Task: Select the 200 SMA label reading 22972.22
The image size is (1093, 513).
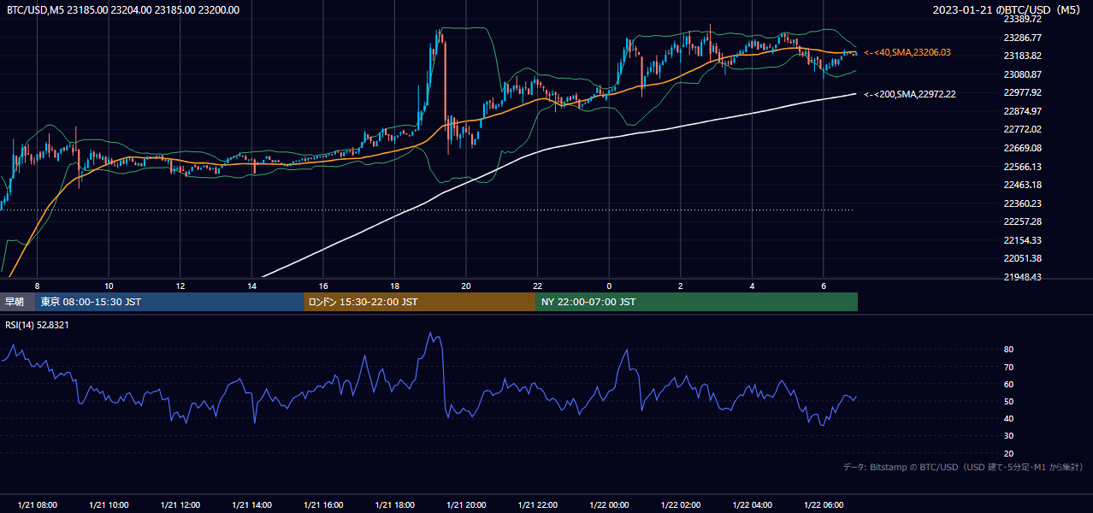Action: tap(910, 94)
